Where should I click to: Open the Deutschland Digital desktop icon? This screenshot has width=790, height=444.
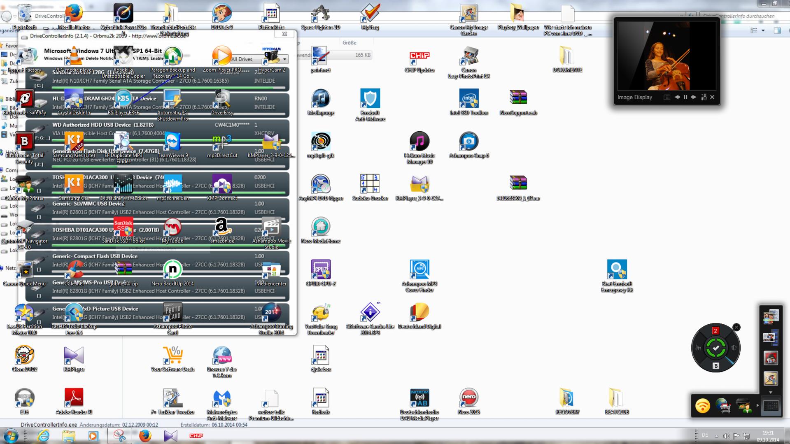pyautogui.click(x=419, y=316)
